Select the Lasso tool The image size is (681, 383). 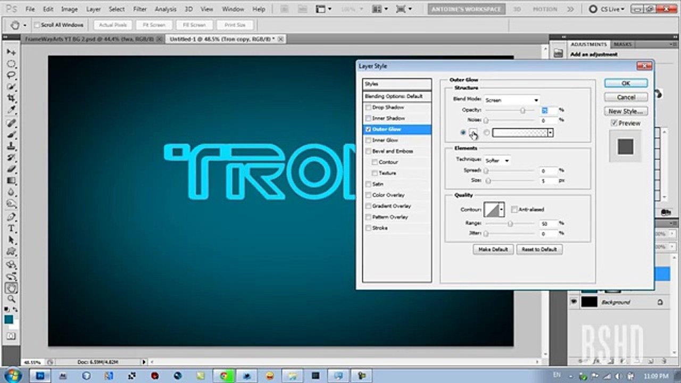click(11, 76)
